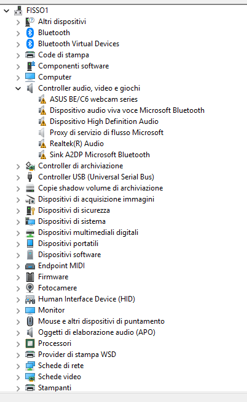Select the Schede di rete label
The image size is (247, 402).
pyautogui.click(x=61, y=366)
